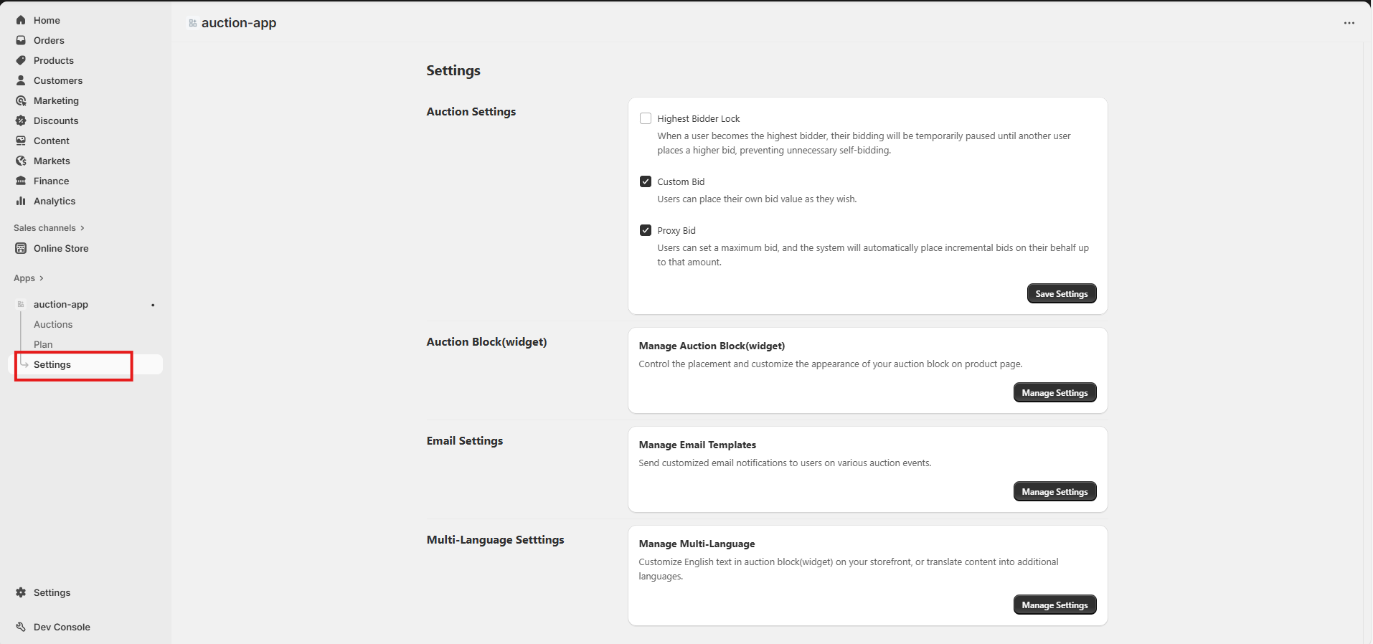Enable the Highest Bidder Lock checkbox
Screen dimensions: 1373x644
(x=646, y=118)
